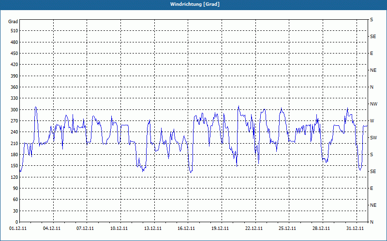Click the 'Windrichtung [Grad]' chart title
This screenshot has height=241, width=387.
pyautogui.click(x=195, y=4)
